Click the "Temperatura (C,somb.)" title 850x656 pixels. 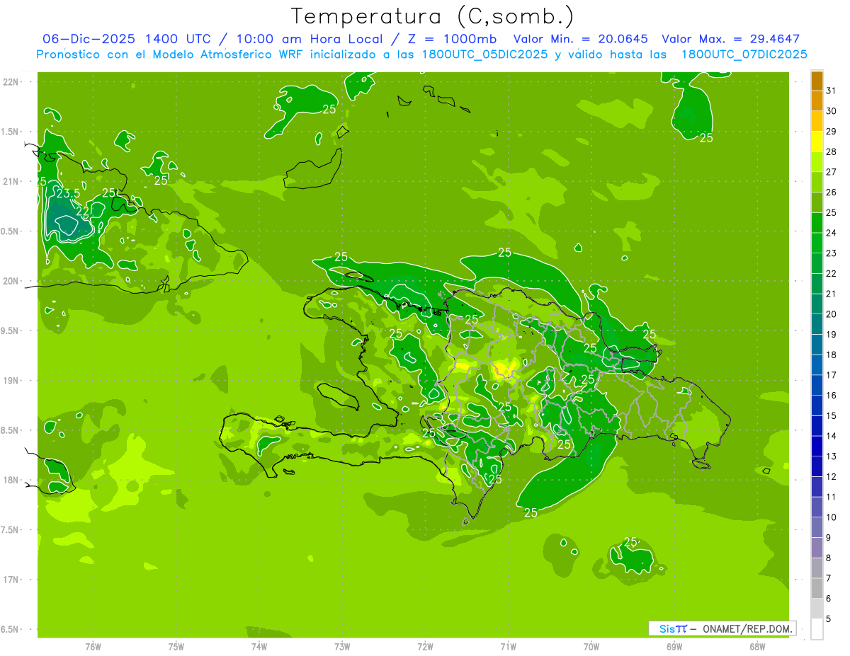tap(432, 16)
